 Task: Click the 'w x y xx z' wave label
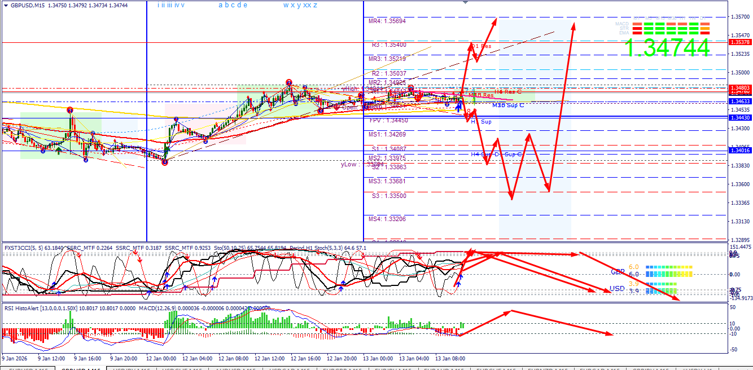click(x=300, y=5)
